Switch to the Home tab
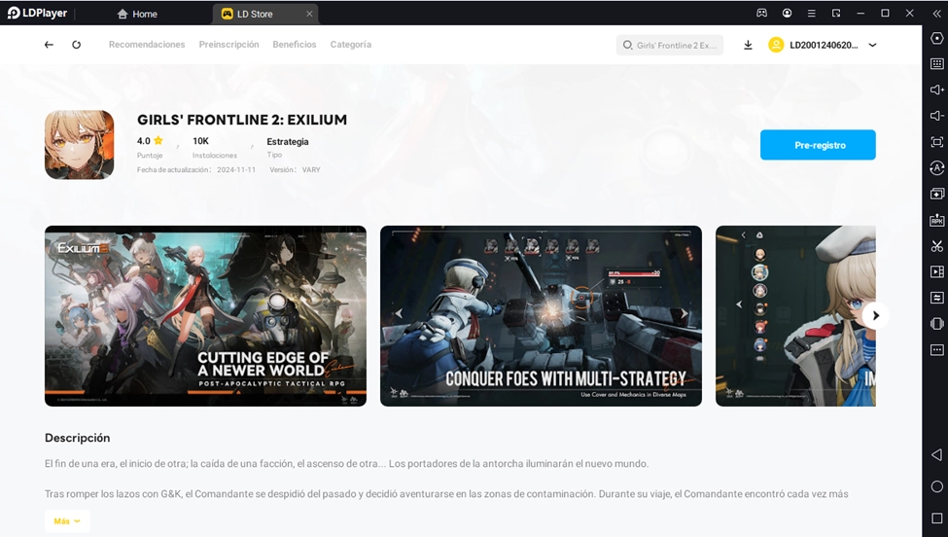This screenshot has height=537, width=948. click(x=137, y=14)
